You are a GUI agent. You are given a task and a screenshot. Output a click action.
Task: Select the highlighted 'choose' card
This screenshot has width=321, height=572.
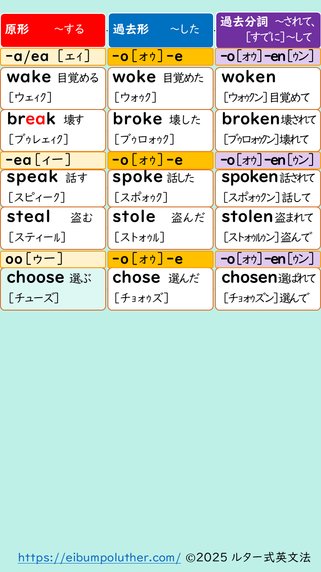point(53,289)
